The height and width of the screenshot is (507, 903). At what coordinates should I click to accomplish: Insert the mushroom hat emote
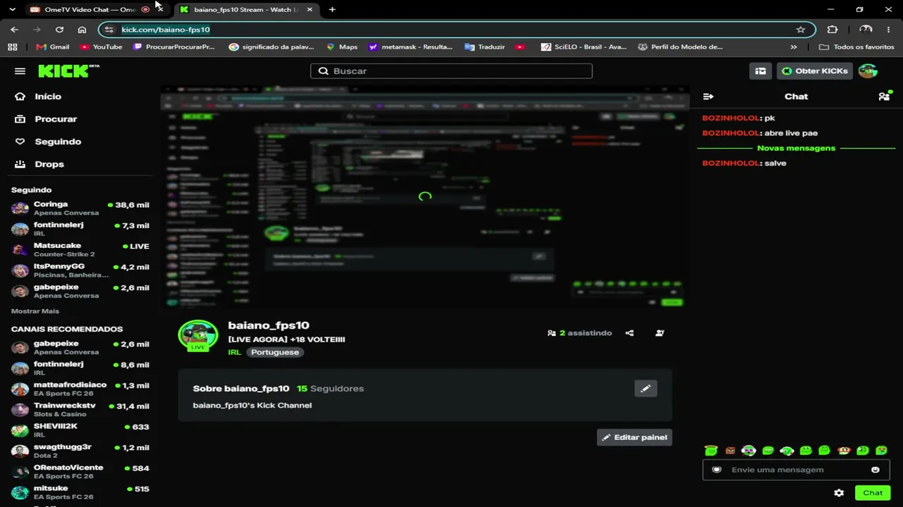pos(844,451)
